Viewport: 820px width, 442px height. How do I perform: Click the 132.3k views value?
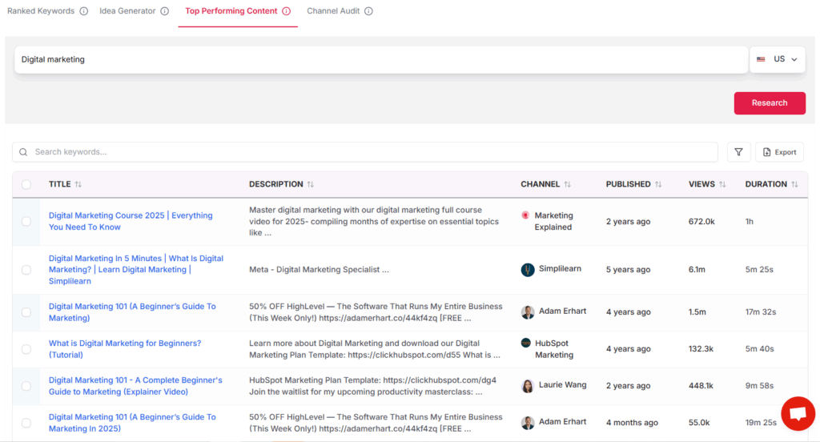point(701,349)
